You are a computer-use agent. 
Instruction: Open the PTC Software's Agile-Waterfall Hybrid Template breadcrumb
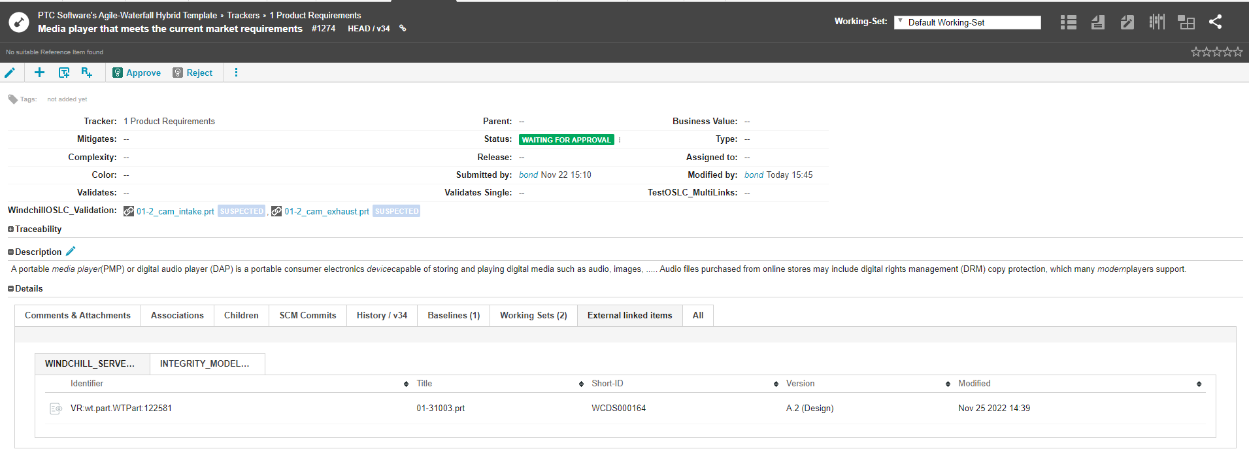(127, 15)
